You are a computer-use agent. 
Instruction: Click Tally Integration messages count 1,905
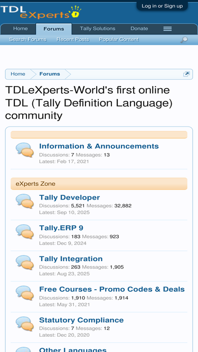[x=117, y=267]
